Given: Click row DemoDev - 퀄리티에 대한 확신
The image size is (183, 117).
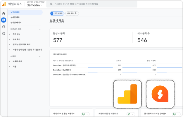Looking at the screenshot, I should pyautogui.click(x=65, y=66).
